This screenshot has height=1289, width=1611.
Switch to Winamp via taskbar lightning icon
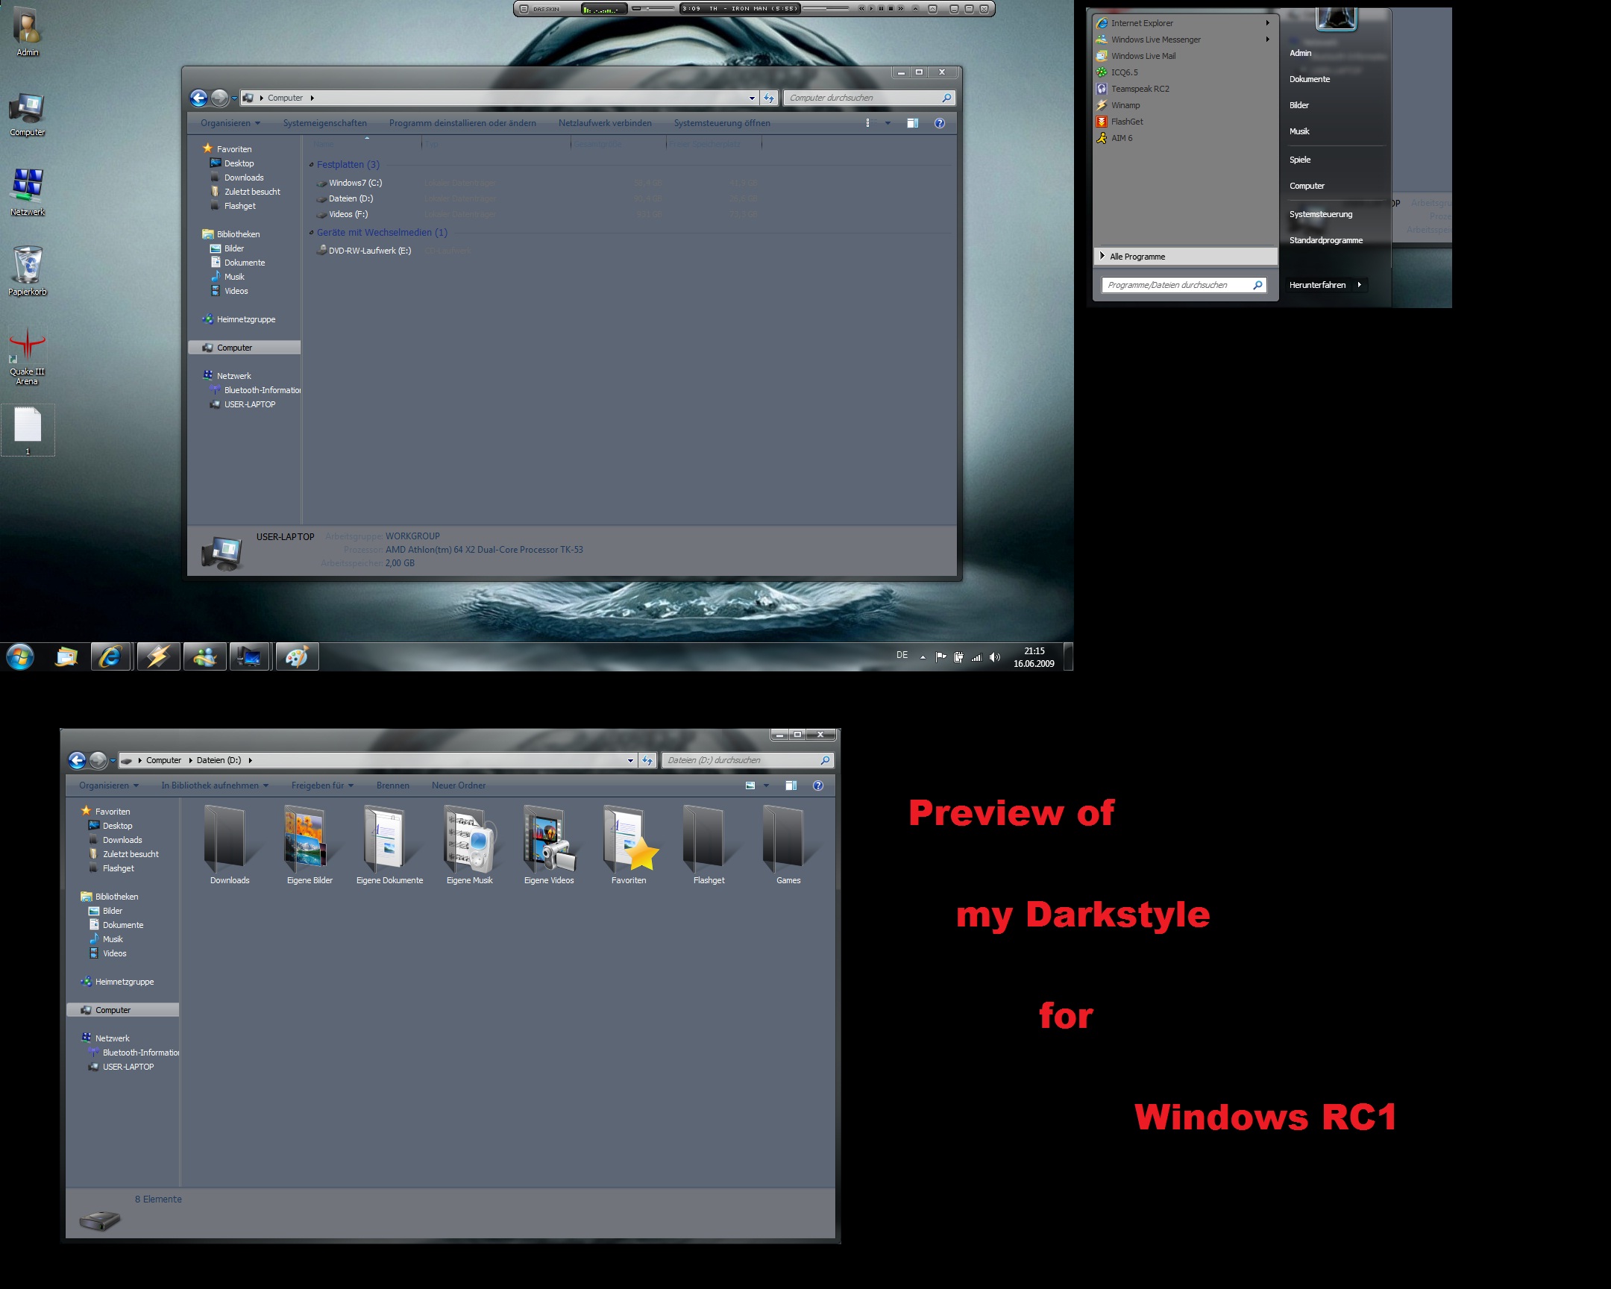pyautogui.click(x=157, y=657)
